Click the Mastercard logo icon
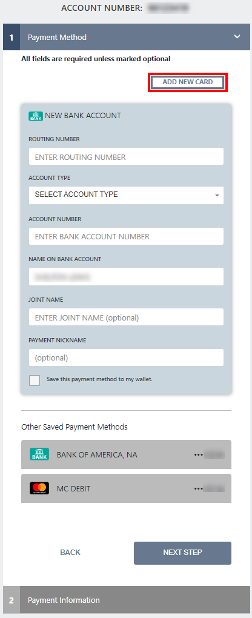 39,488
